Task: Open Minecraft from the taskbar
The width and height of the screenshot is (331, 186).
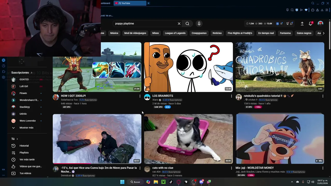Action: pyautogui.click(x=163, y=182)
